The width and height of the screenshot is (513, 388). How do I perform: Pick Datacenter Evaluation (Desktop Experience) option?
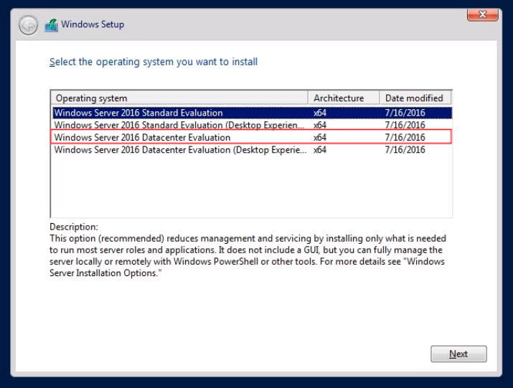(179, 150)
